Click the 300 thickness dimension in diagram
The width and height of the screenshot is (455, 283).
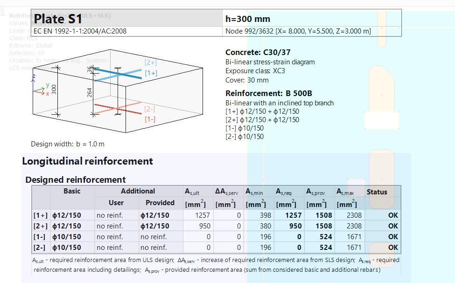pos(54,90)
